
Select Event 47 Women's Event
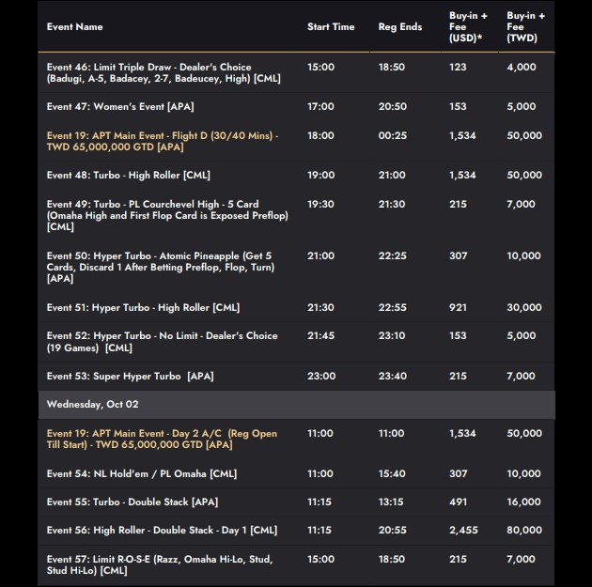[x=120, y=107]
